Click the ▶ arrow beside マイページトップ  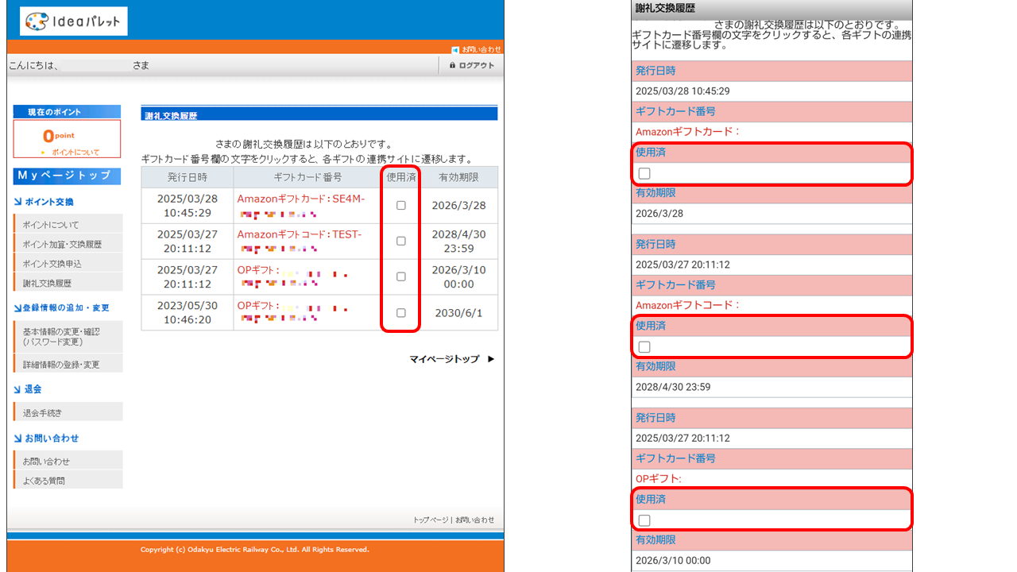pyautogui.click(x=491, y=359)
